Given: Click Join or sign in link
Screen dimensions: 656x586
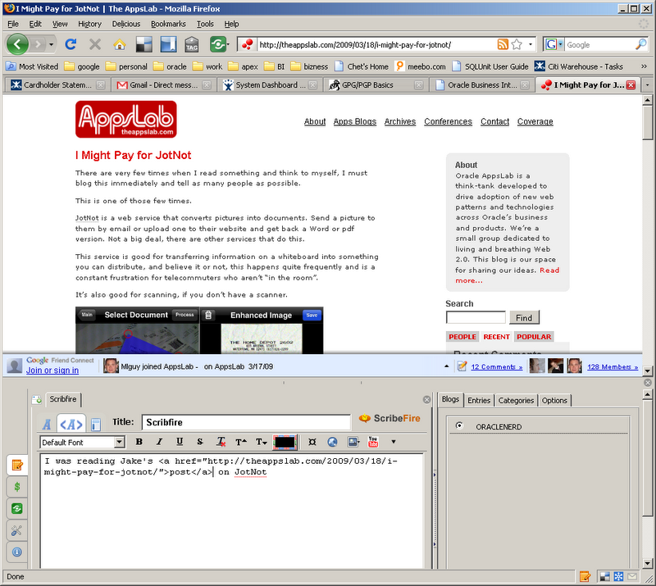Looking at the screenshot, I should point(52,370).
